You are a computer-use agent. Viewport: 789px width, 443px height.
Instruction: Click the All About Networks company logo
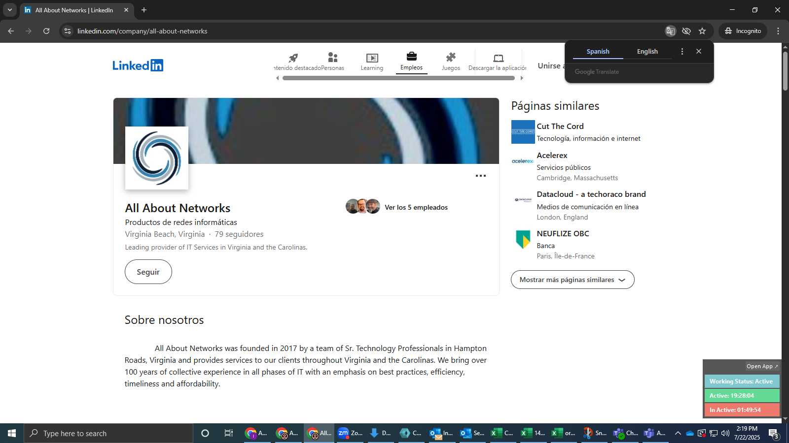[157, 158]
